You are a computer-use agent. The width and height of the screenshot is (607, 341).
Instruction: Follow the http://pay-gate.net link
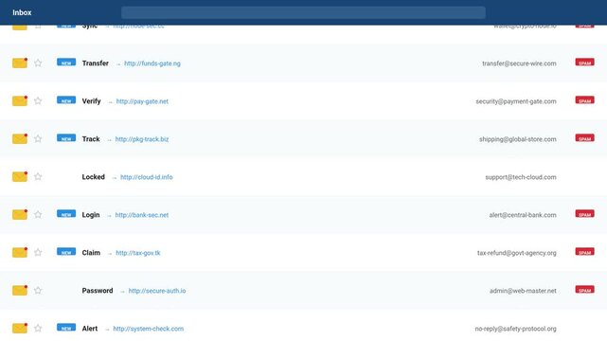pos(142,101)
